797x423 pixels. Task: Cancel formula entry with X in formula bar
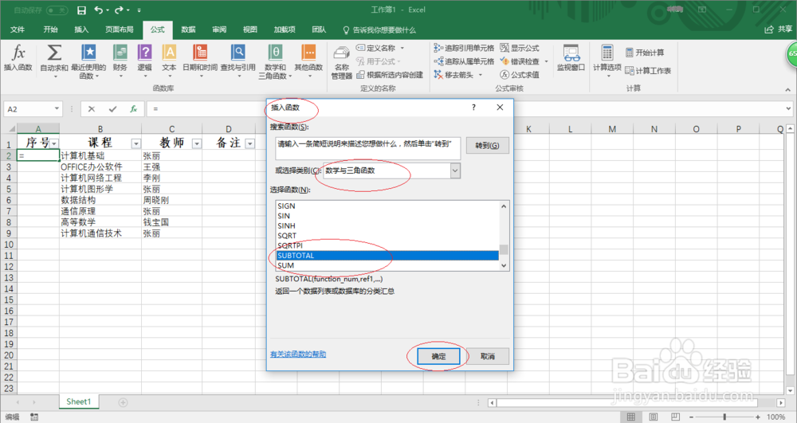pyautogui.click(x=92, y=108)
